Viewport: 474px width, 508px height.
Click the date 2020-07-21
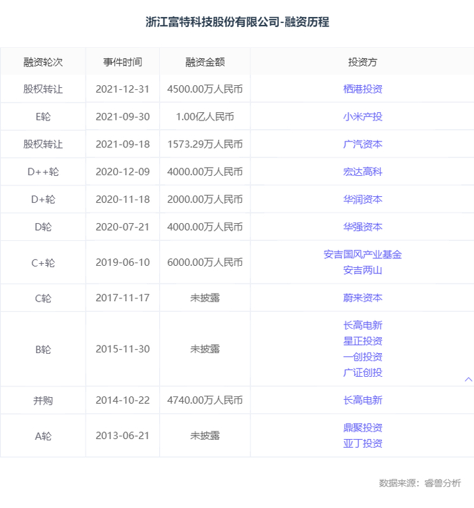pyautogui.click(x=123, y=227)
